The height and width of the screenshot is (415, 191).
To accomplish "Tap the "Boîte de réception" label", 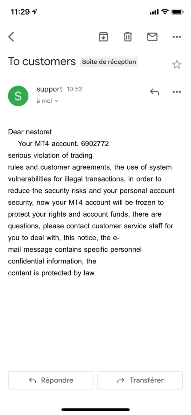I will (109, 62).
